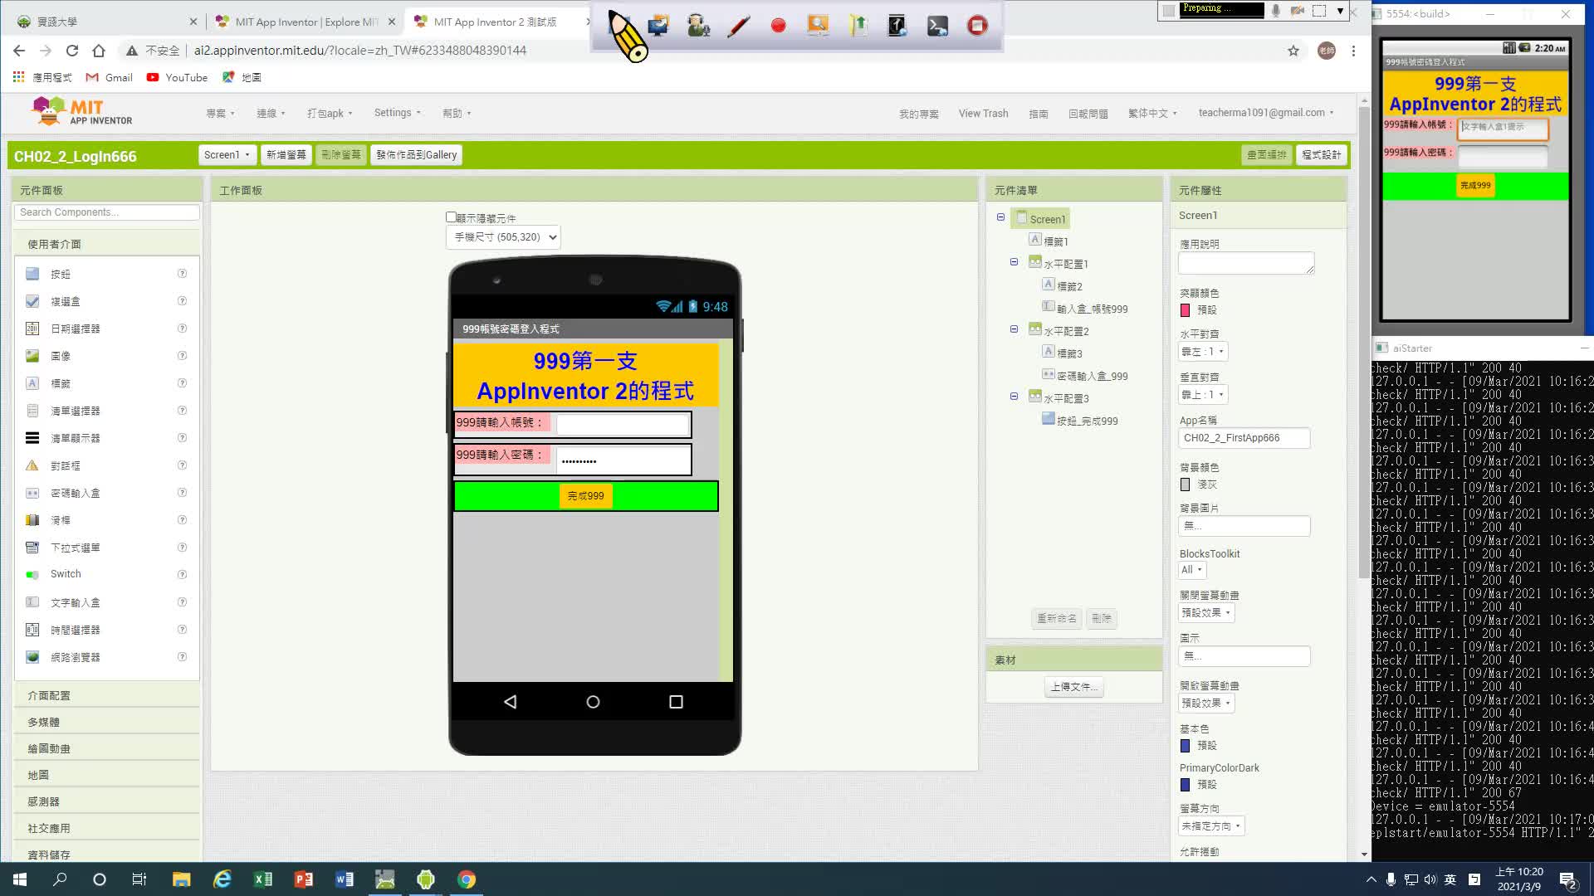Click the pink accent color swatch
The image size is (1594, 896).
click(x=1185, y=310)
